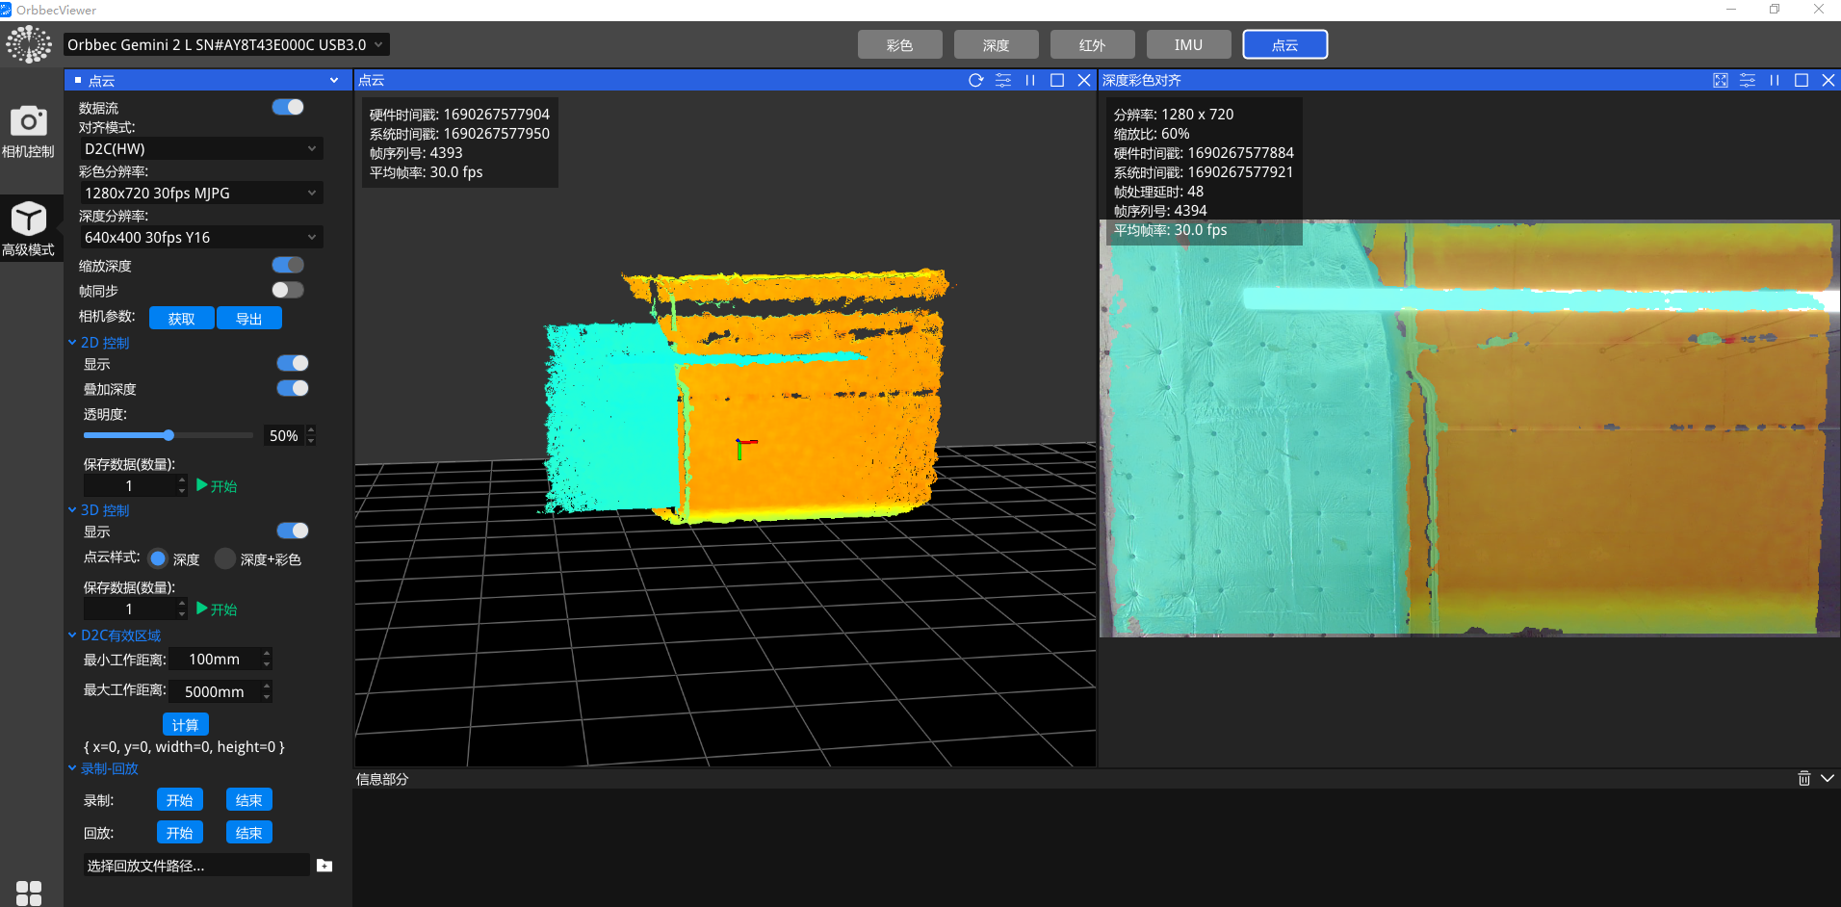The image size is (1841, 907).
Task: Select the 高级模式 advanced mode cube icon
Action: tap(29, 228)
